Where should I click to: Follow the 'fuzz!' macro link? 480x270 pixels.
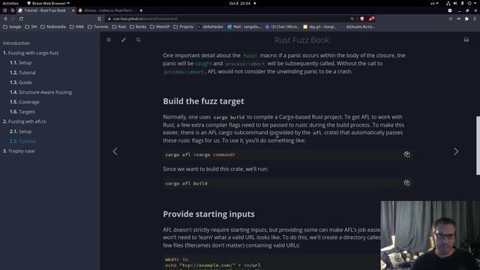[250, 55]
